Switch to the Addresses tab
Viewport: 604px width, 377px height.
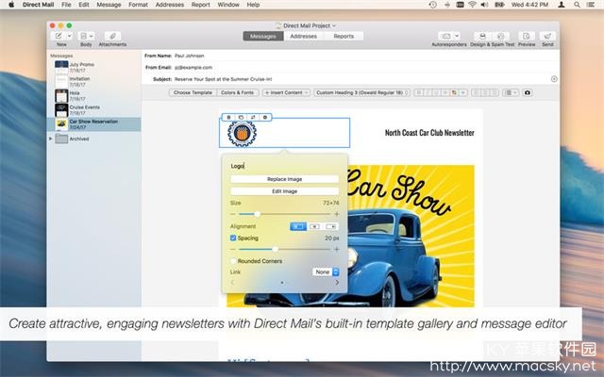pos(304,36)
